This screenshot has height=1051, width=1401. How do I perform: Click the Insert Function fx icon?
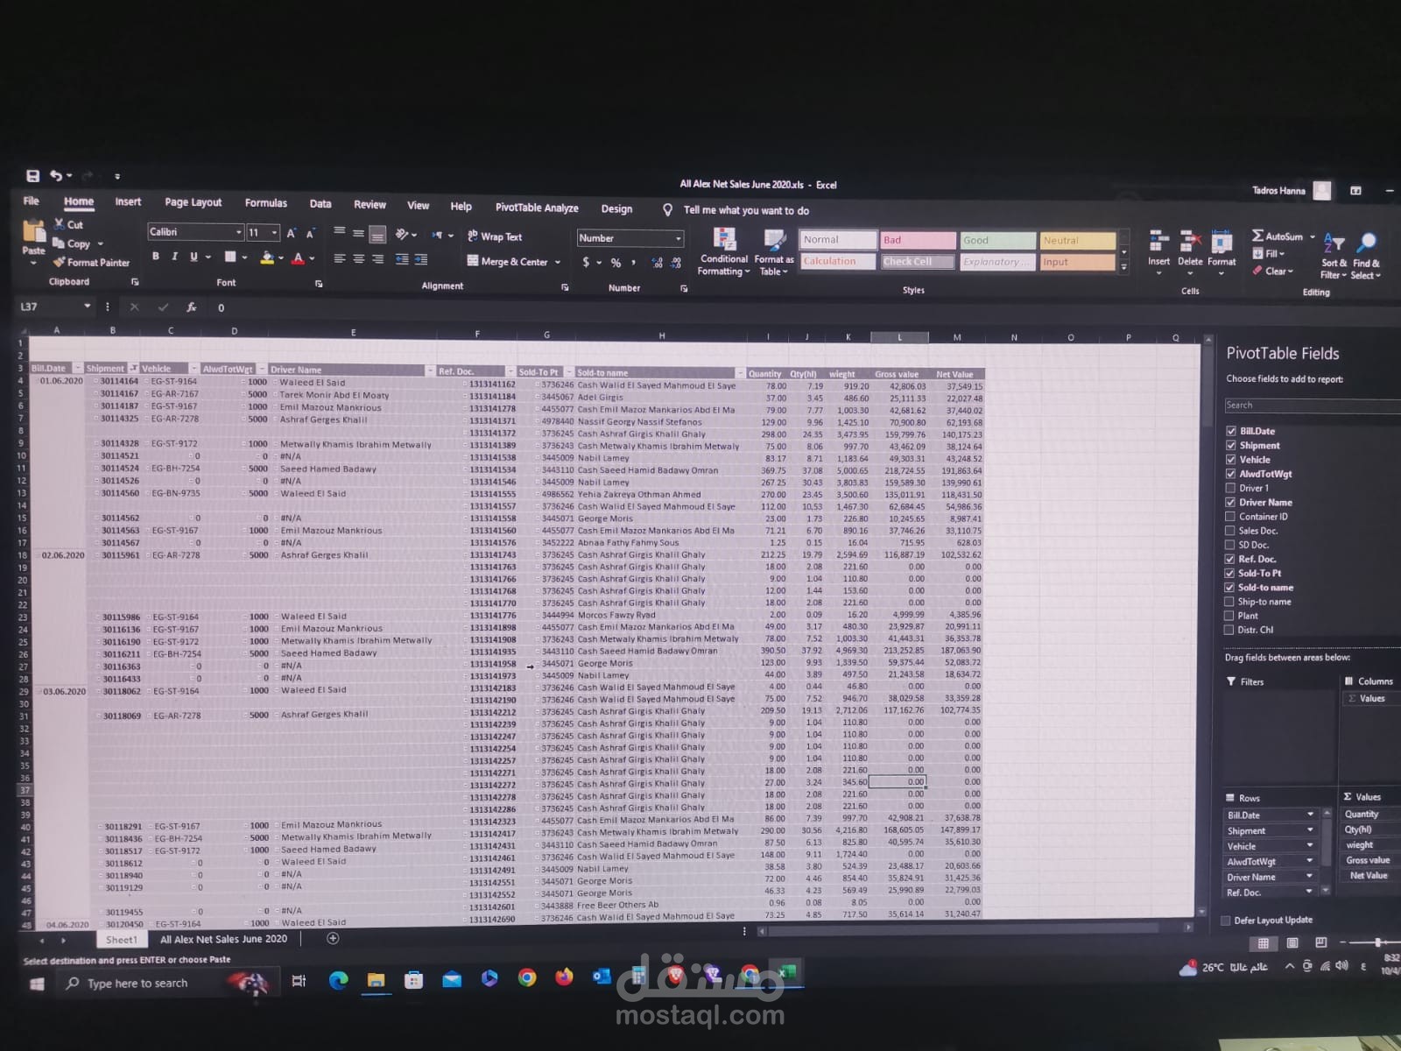point(191,307)
